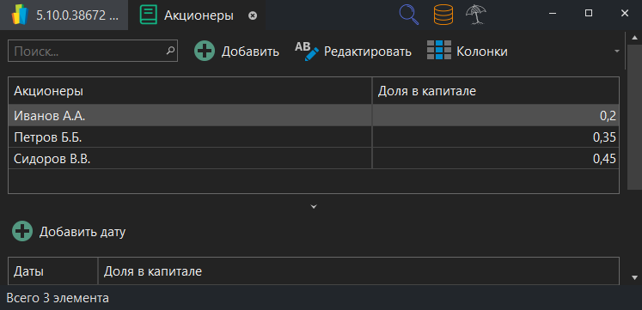This screenshot has height=310, width=642.
Task: Click the Даты column header
Action: tap(52, 271)
